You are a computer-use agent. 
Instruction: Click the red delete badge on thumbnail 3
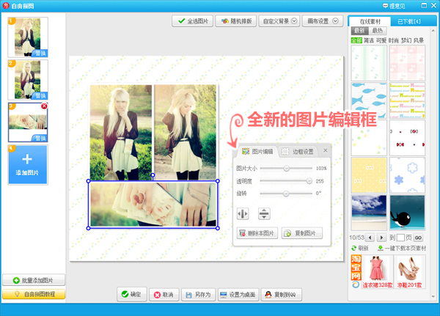coord(43,106)
